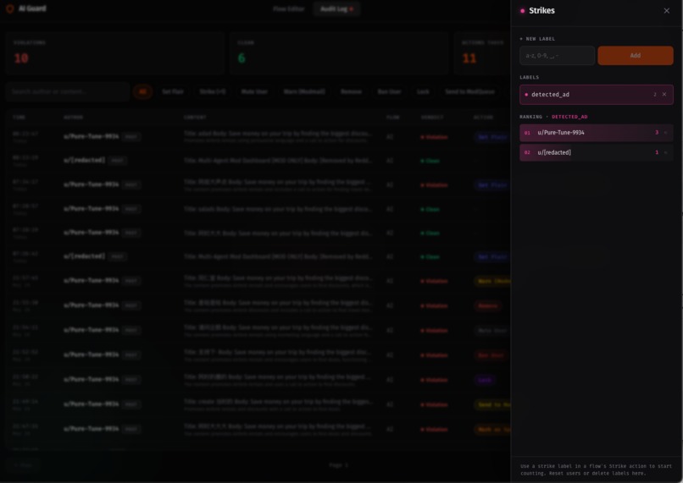Filter audit log by Set Flair
The height and width of the screenshot is (483, 683).
[x=173, y=91]
